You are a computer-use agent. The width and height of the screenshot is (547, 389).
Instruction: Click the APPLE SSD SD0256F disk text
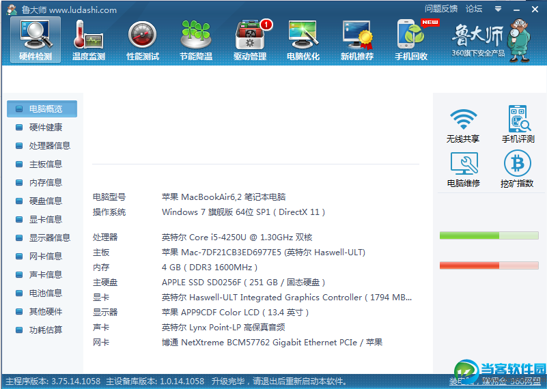click(x=244, y=283)
